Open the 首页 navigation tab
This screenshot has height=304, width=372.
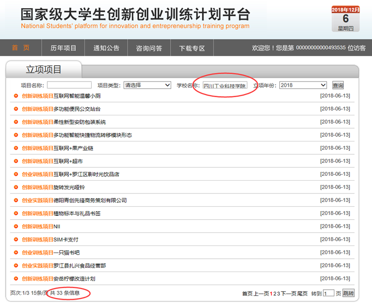(21, 48)
